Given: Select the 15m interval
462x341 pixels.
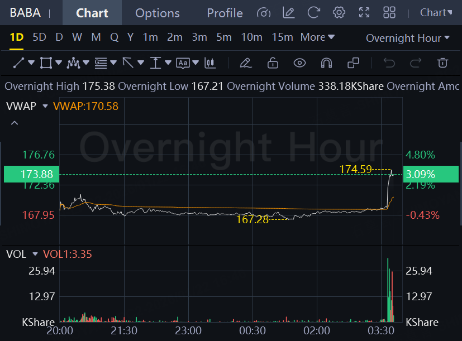Looking at the screenshot, I should (x=282, y=37).
